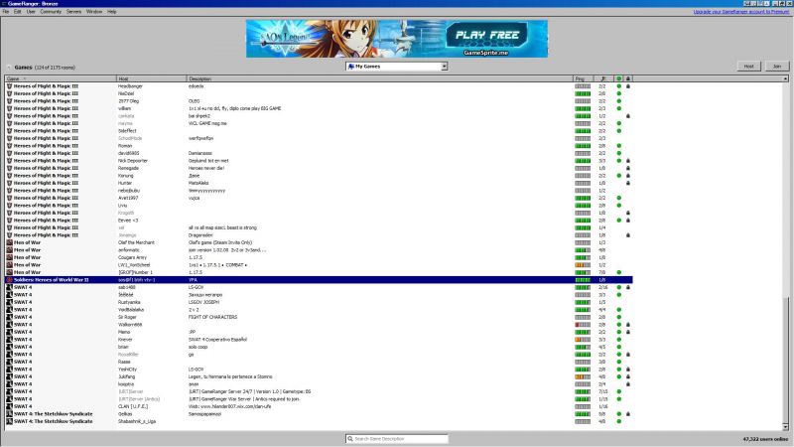Viewport: 794px width, 447px height.
Task: Click the Upgrade to Premium link
Action: click(x=740, y=11)
